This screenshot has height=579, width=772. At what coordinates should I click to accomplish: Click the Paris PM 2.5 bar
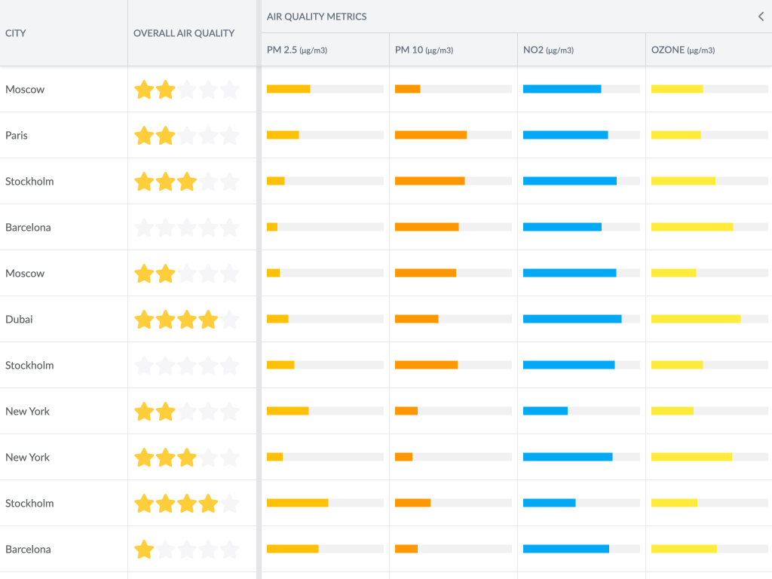click(x=283, y=135)
